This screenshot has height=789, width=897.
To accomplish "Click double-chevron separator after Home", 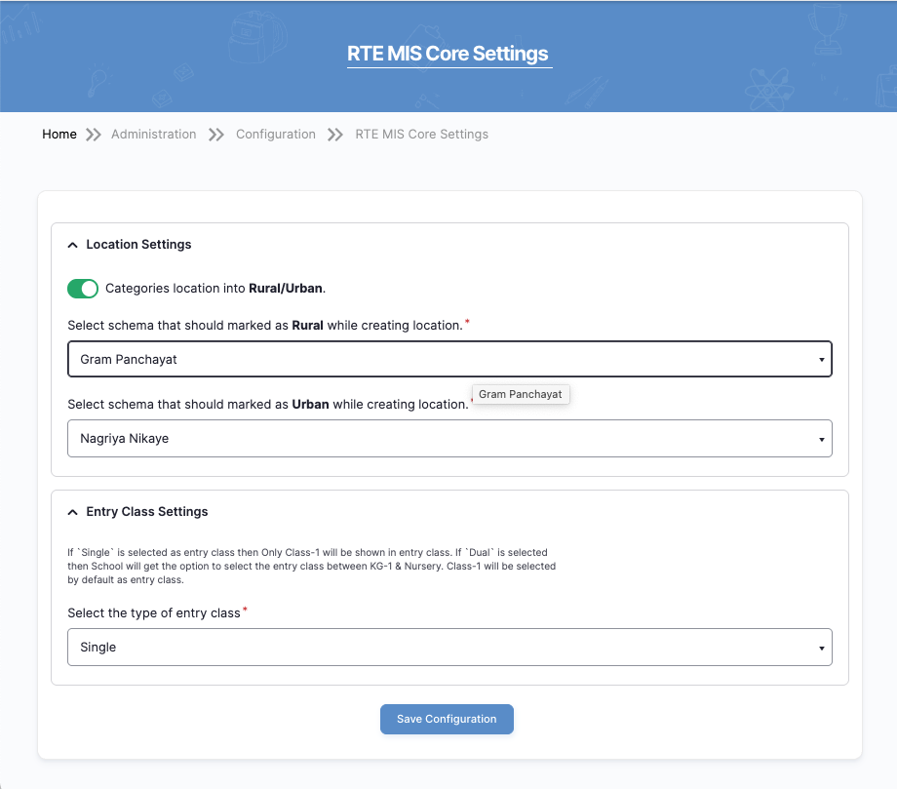I will click(94, 135).
